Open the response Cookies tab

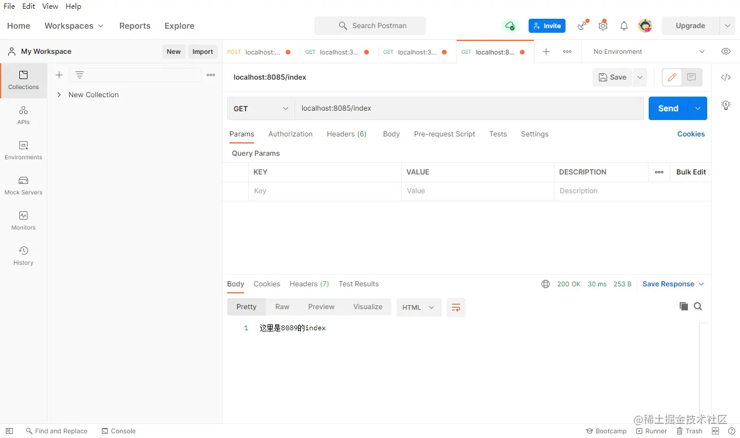pyautogui.click(x=267, y=284)
